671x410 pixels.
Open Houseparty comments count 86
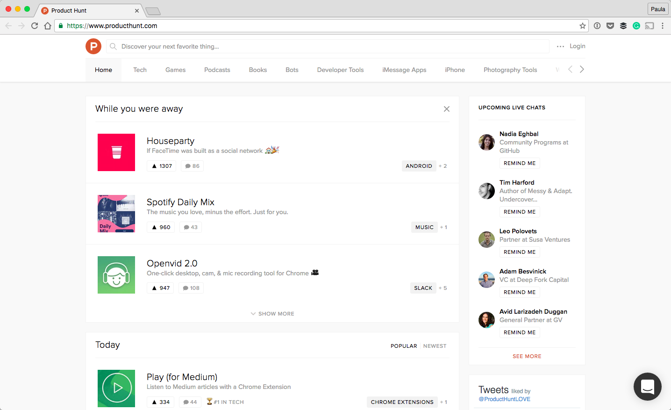[x=192, y=166]
